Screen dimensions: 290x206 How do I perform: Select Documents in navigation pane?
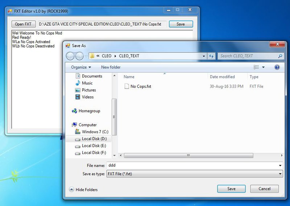tap(89, 76)
